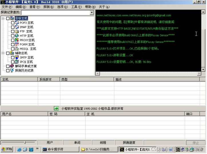Click the application icon in title bar
This screenshot has width=207, height=154.
[3, 2]
